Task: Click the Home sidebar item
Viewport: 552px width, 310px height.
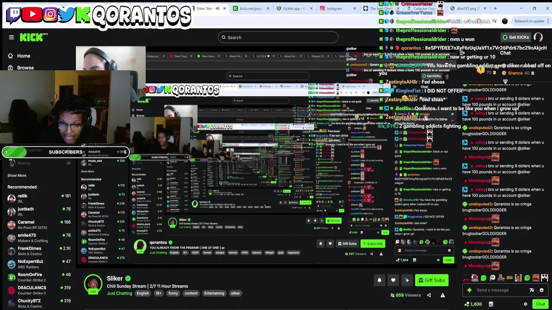Action: tap(19, 56)
